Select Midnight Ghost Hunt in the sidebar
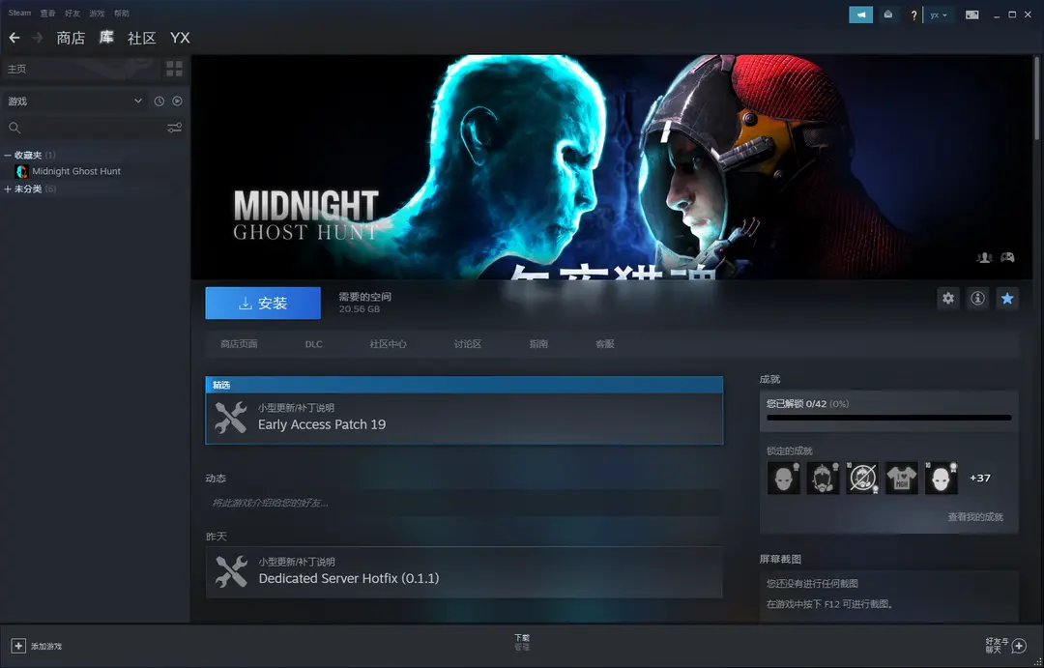Screen dimensions: 1044x668 pyautogui.click(x=76, y=171)
